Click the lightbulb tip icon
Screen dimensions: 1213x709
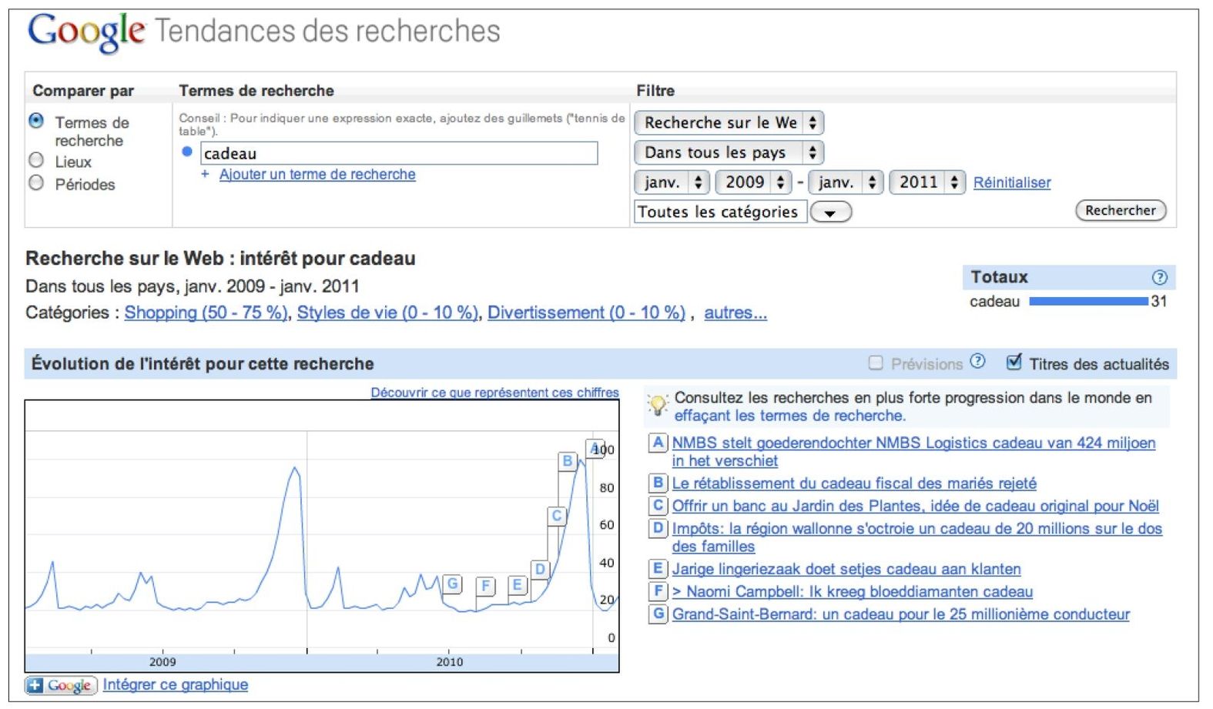[x=657, y=405]
